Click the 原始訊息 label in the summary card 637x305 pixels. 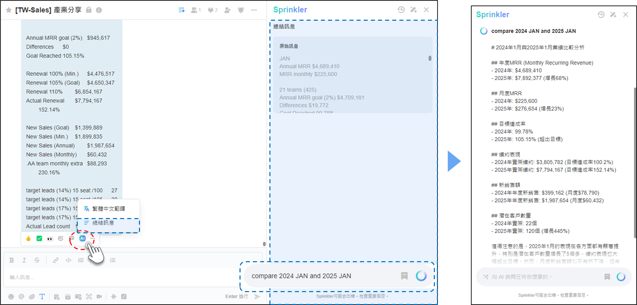tap(289, 46)
